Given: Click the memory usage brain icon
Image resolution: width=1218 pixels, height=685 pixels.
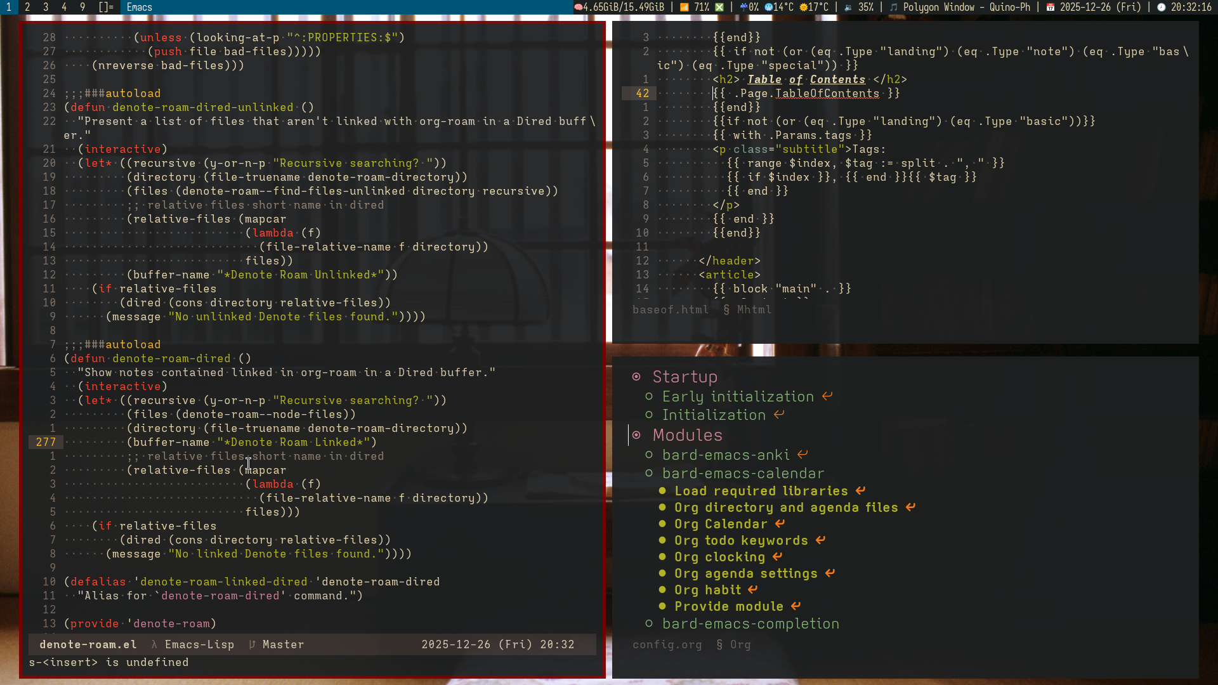Looking at the screenshot, I should [x=578, y=8].
